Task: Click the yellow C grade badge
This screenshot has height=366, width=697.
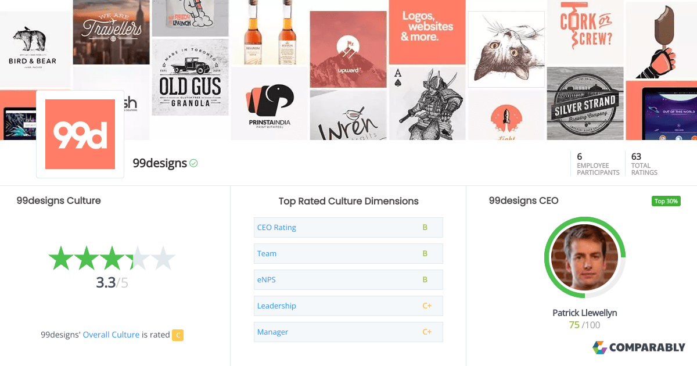Action: point(178,335)
